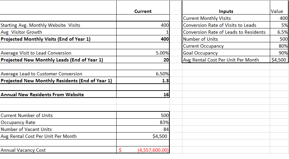
Task: Select 'Projected New Monthly Leads (End of Year 1)'
Action: 52,60
